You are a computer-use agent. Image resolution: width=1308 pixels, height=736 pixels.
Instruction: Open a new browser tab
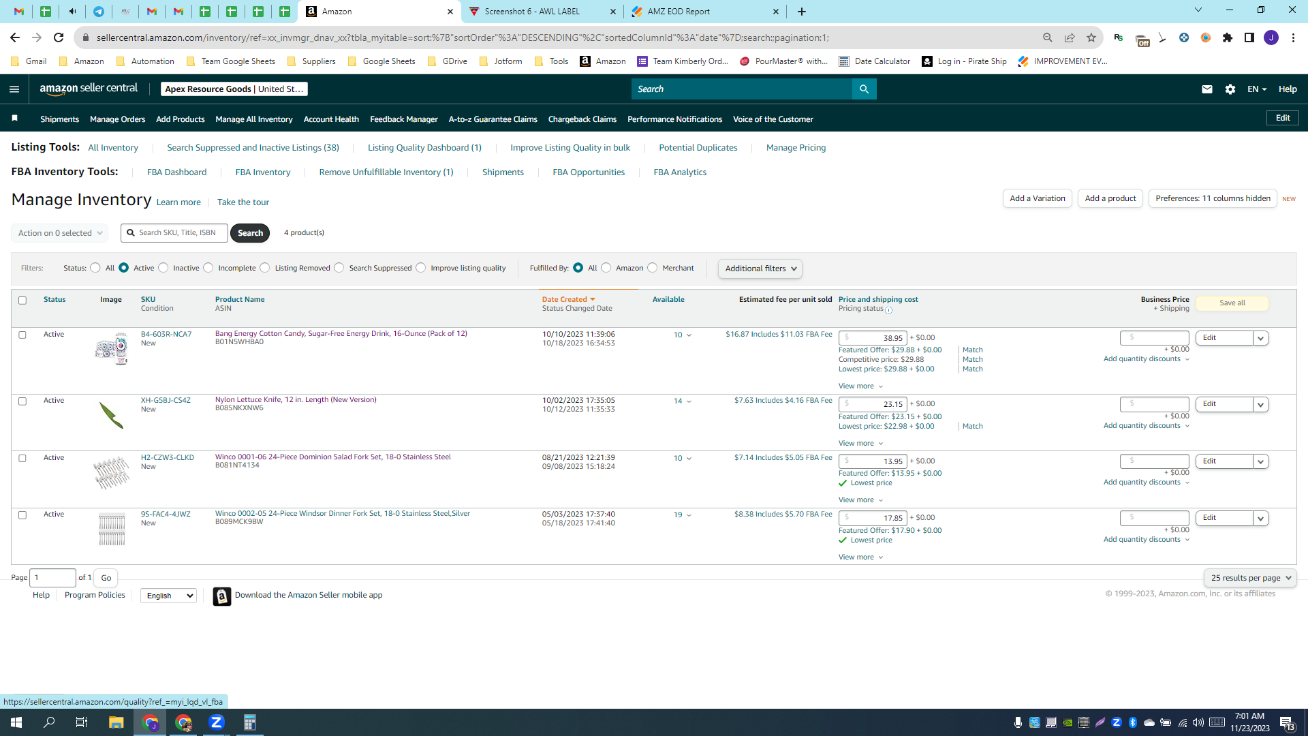[x=802, y=12]
